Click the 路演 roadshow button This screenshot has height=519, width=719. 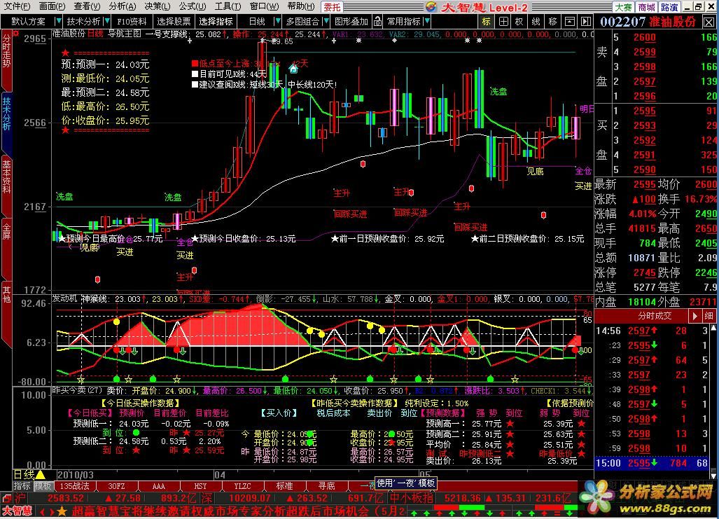click(669, 7)
